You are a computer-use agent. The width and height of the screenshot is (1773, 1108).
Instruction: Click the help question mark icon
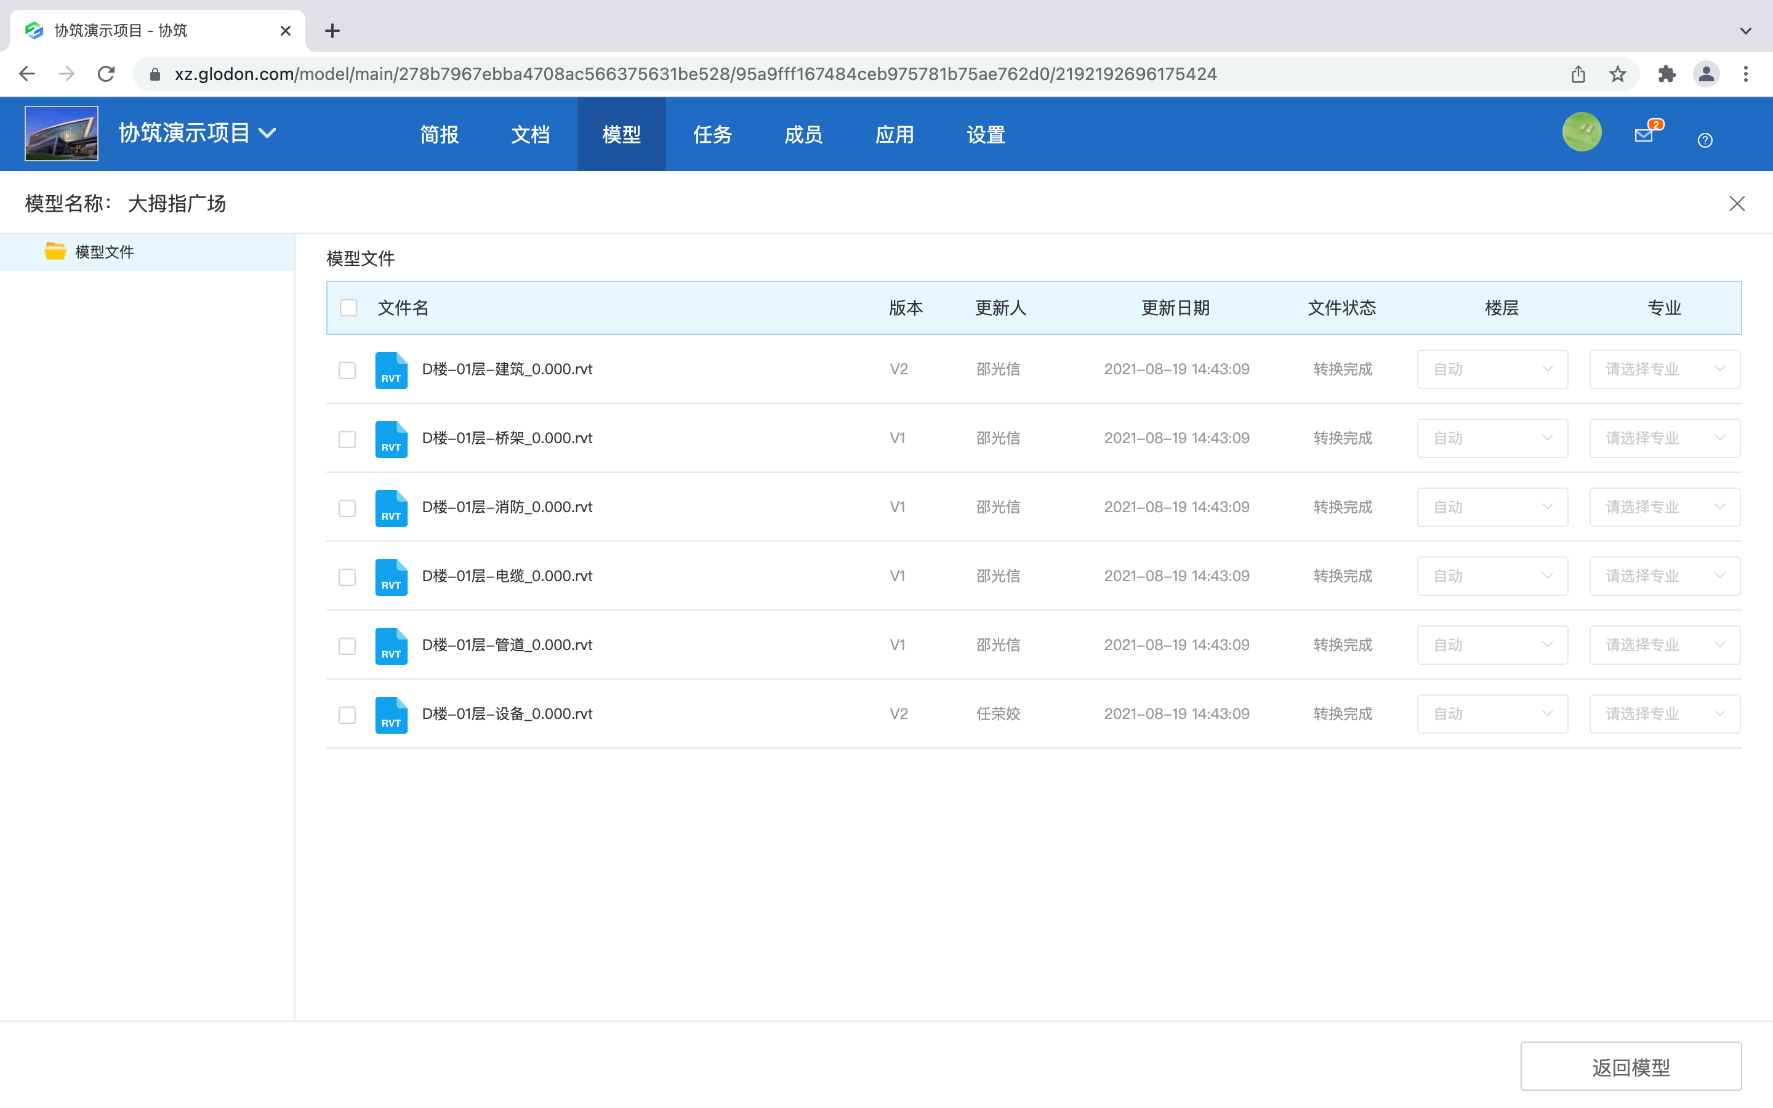1705,140
